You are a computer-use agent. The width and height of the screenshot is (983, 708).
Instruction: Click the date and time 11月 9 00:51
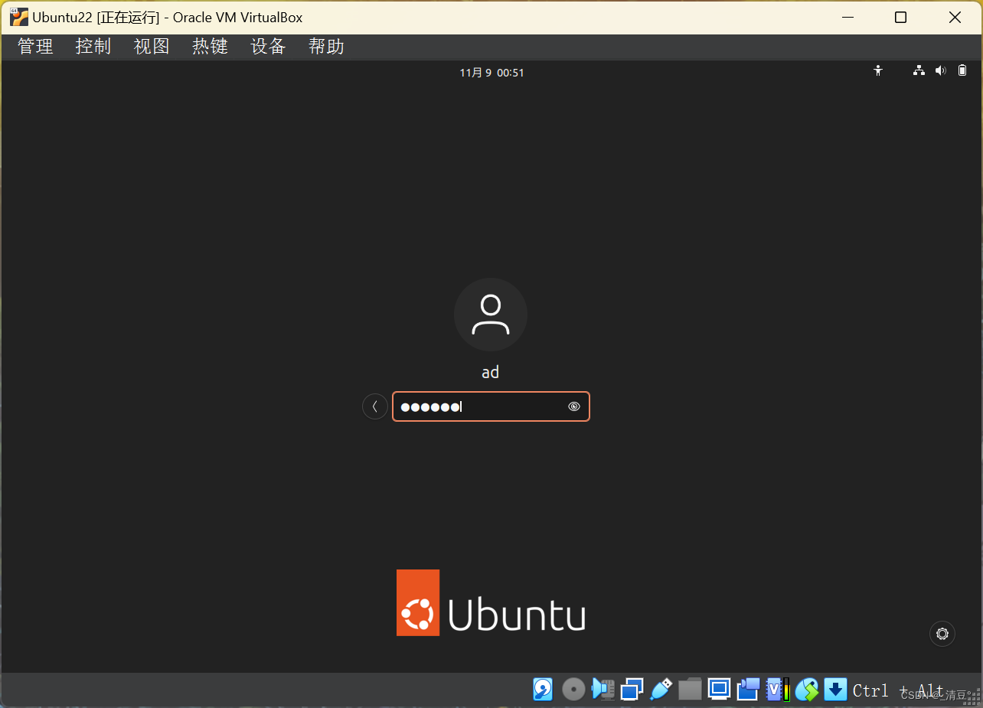point(491,73)
